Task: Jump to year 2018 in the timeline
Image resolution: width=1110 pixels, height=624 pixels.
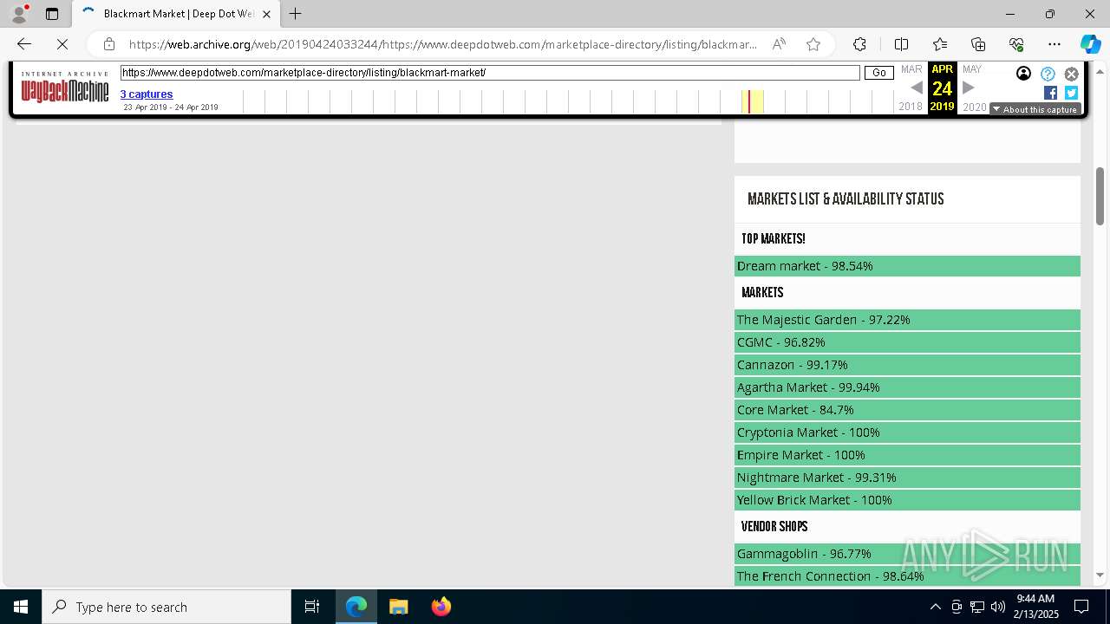Action: click(911, 107)
